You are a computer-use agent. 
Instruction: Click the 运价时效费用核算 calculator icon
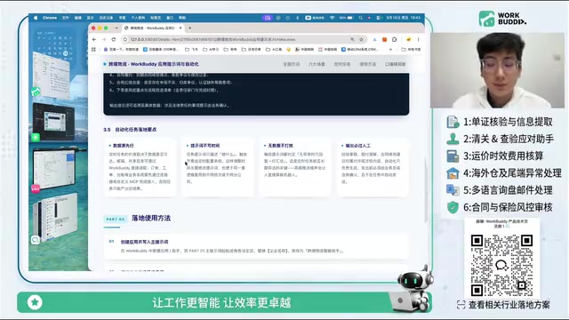[453, 156]
